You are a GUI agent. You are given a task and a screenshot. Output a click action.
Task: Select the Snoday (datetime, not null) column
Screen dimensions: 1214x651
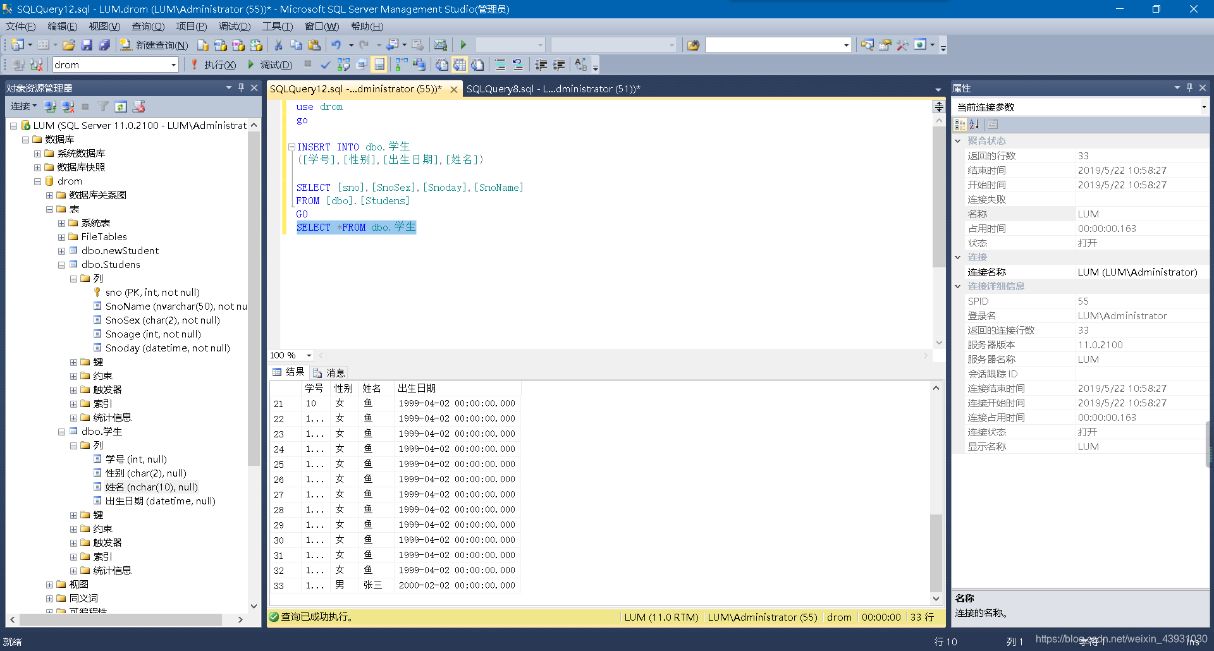(x=168, y=348)
